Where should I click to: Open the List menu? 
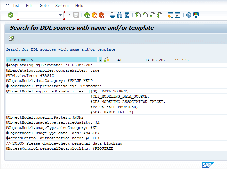pos(16,6)
